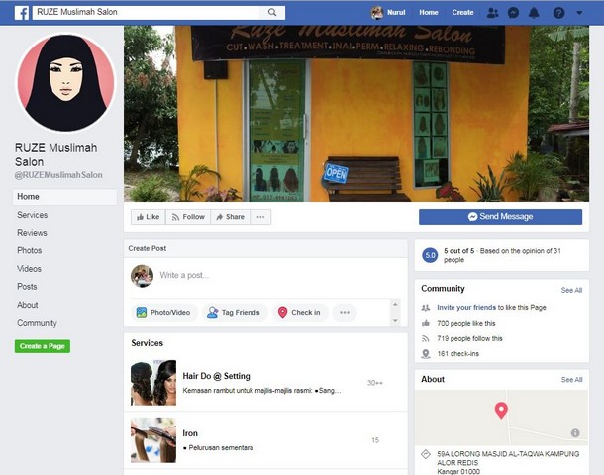
Task: Expand the account dropdown arrow
Action: pyautogui.click(x=580, y=12)
